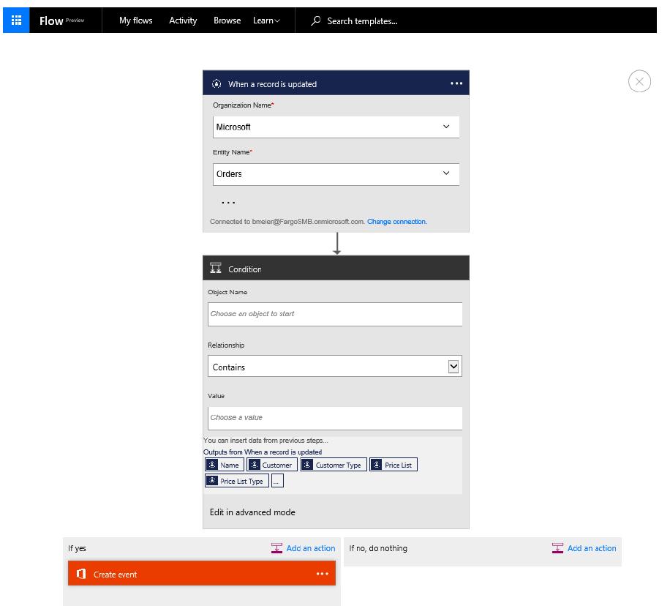Go to My flows
This screenshot has width=670, height=606.
(x=136, y=20)
